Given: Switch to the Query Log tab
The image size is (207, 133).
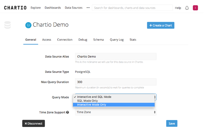Looking at the screenshot, I should click(x=117, y=40).
